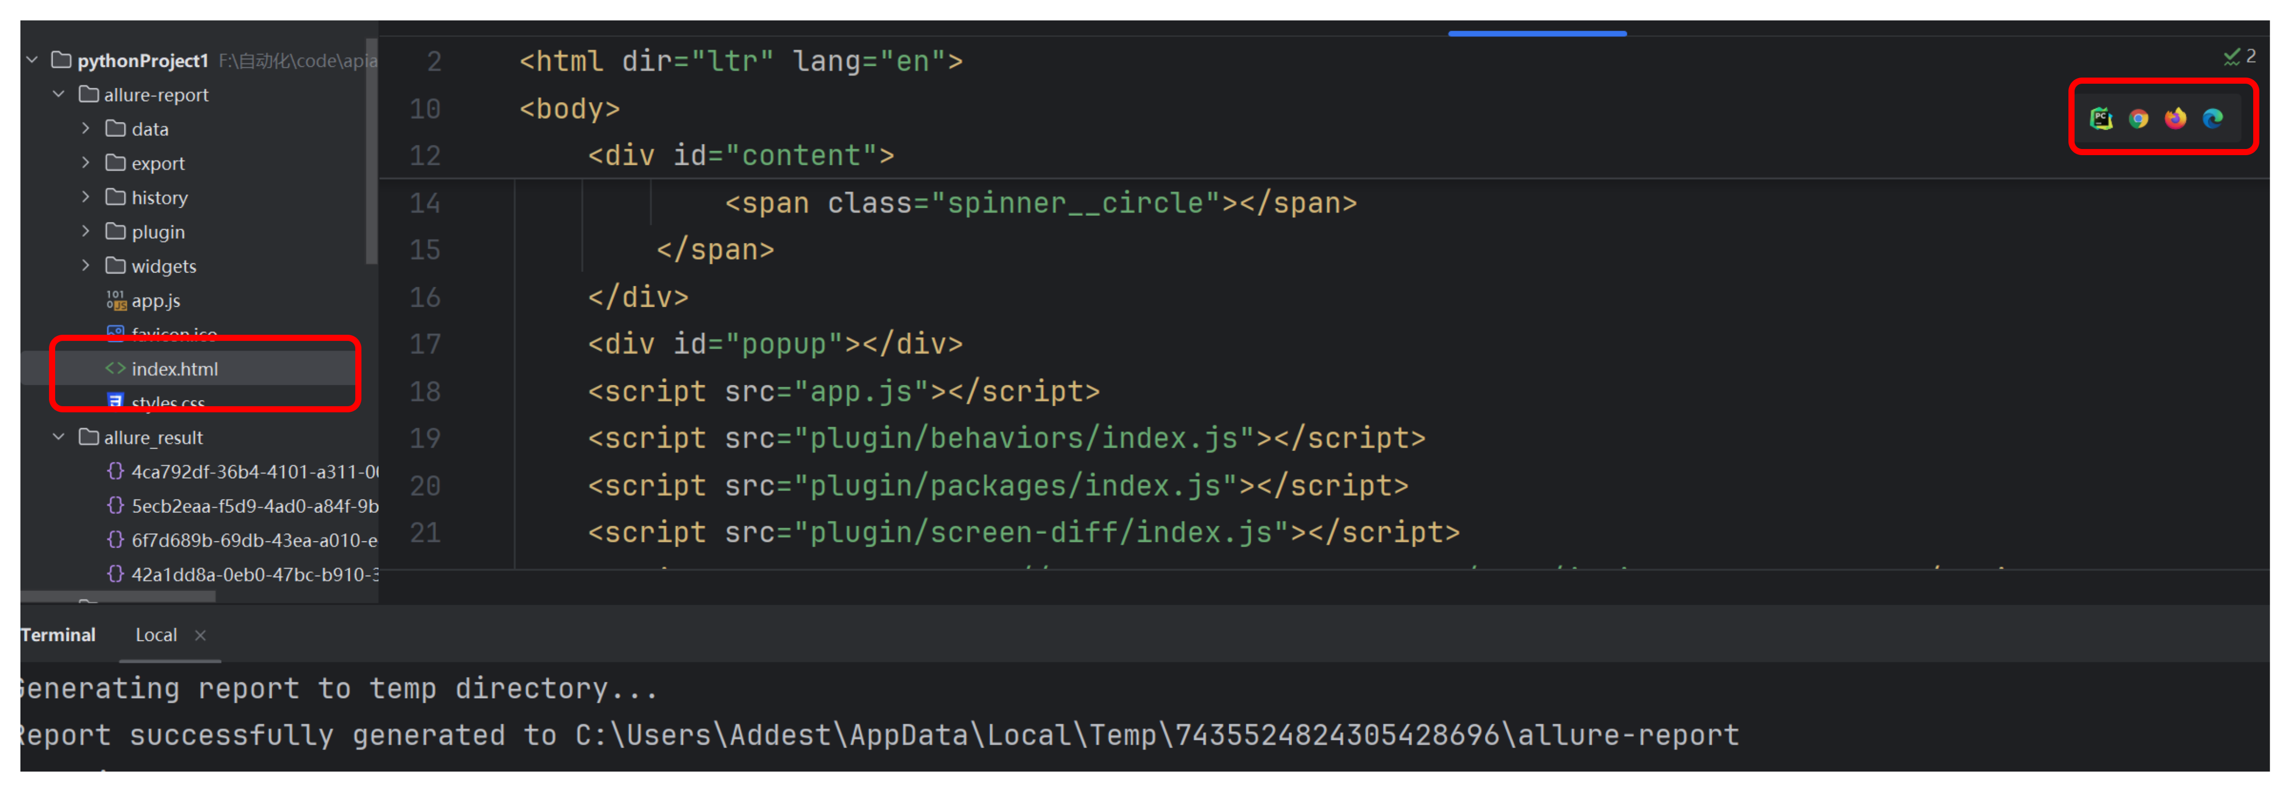Open index.html in Edge browser
Viewport: 2291px width, 792px height.
pos(2213,118)
